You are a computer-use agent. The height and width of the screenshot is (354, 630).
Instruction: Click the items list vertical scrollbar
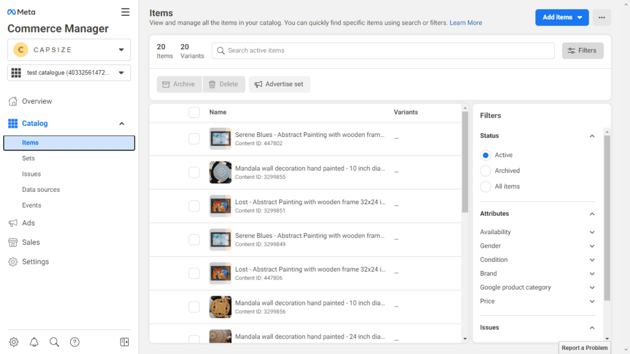point(465,162)
